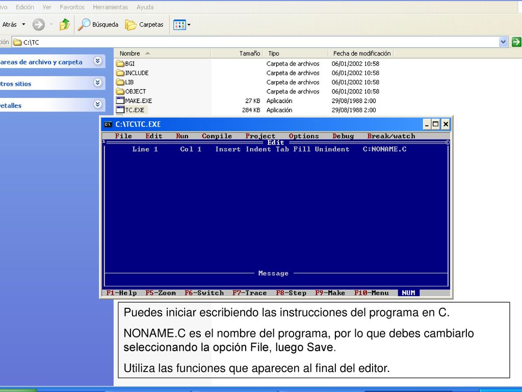Click the folder icon in address bar
Screen dimensions: 522x392
coord(17,42)
